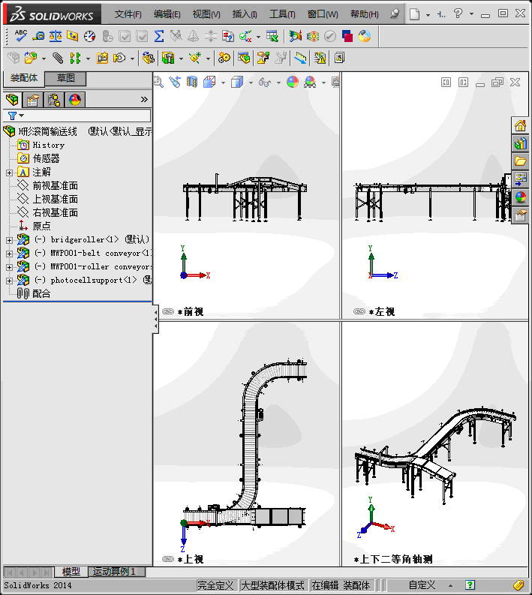Toggle the link icon beside *上视

(x=168, y=559)
